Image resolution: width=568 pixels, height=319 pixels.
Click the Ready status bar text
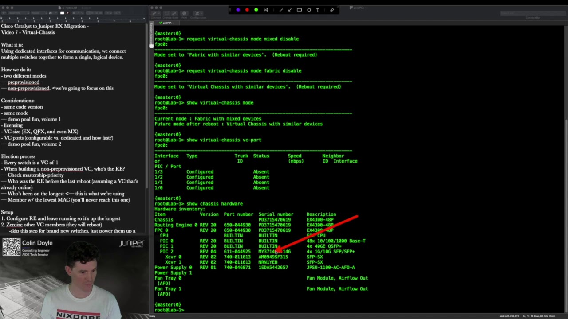coord(153,316)
